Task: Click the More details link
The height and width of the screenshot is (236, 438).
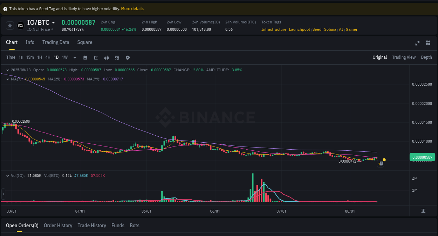Action: pos(132,8)
